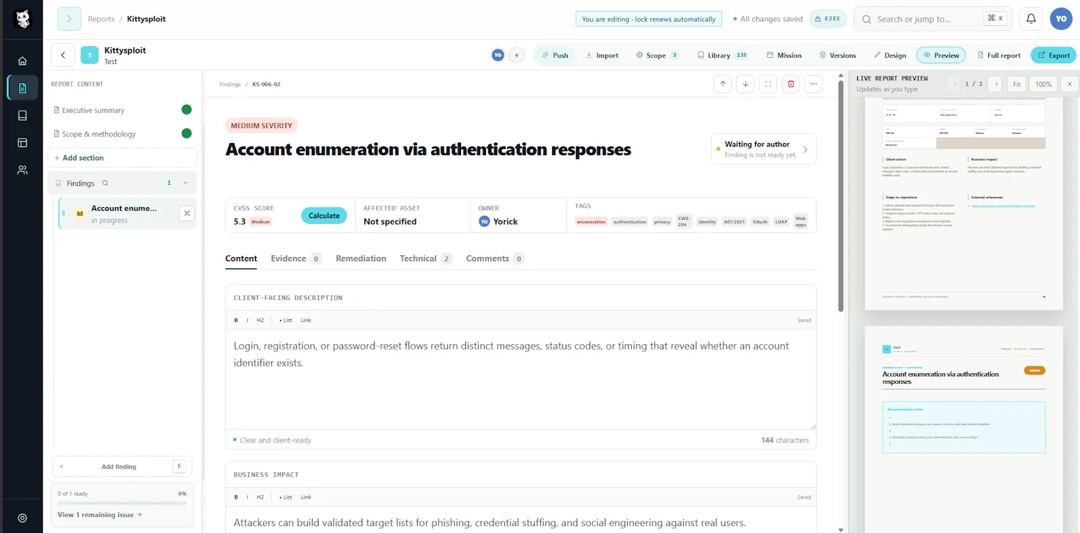Select the Reports document icon in sidebar
Screen dimensions: 1080x533
tap(22, 88)
